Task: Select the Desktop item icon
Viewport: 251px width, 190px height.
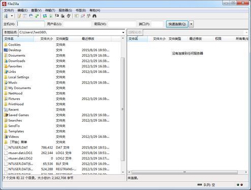Action: click(6, 50)
